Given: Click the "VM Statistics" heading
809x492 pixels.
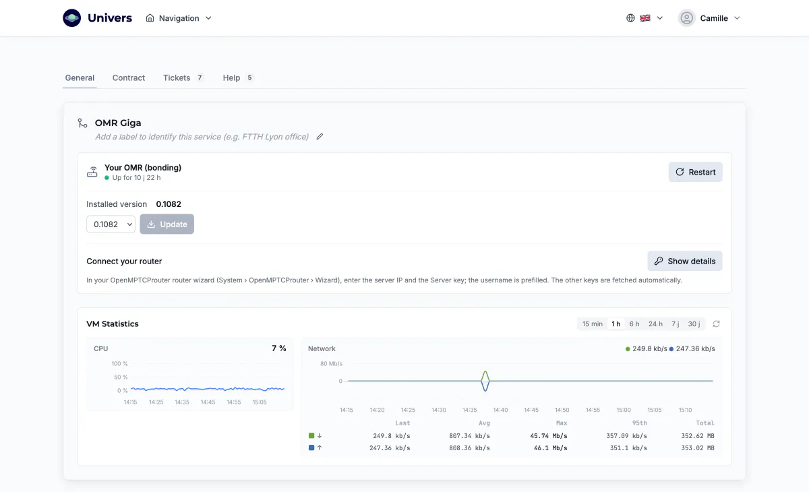Looking at the screenshot, I should 113,324.
